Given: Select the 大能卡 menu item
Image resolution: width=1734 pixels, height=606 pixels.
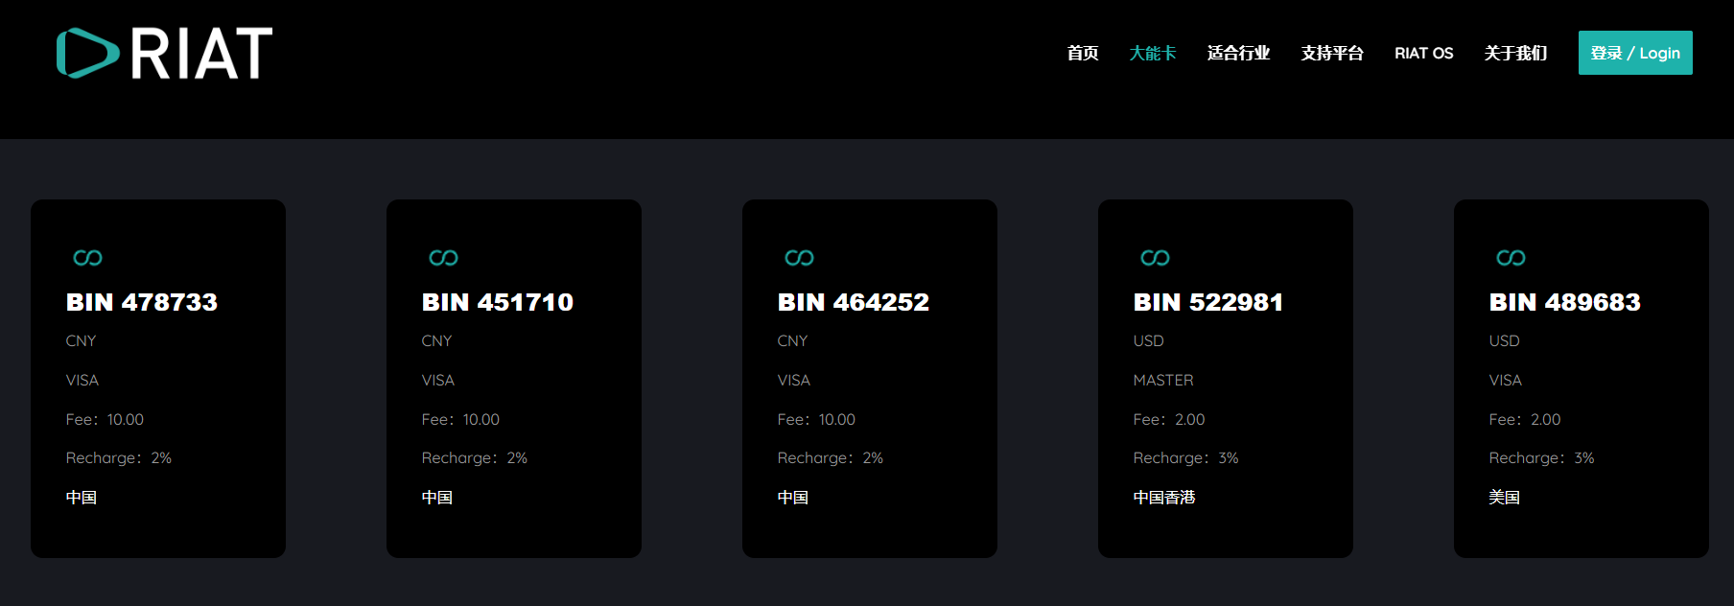Looking at the screenshot, I should click(x=1153, y=53).
